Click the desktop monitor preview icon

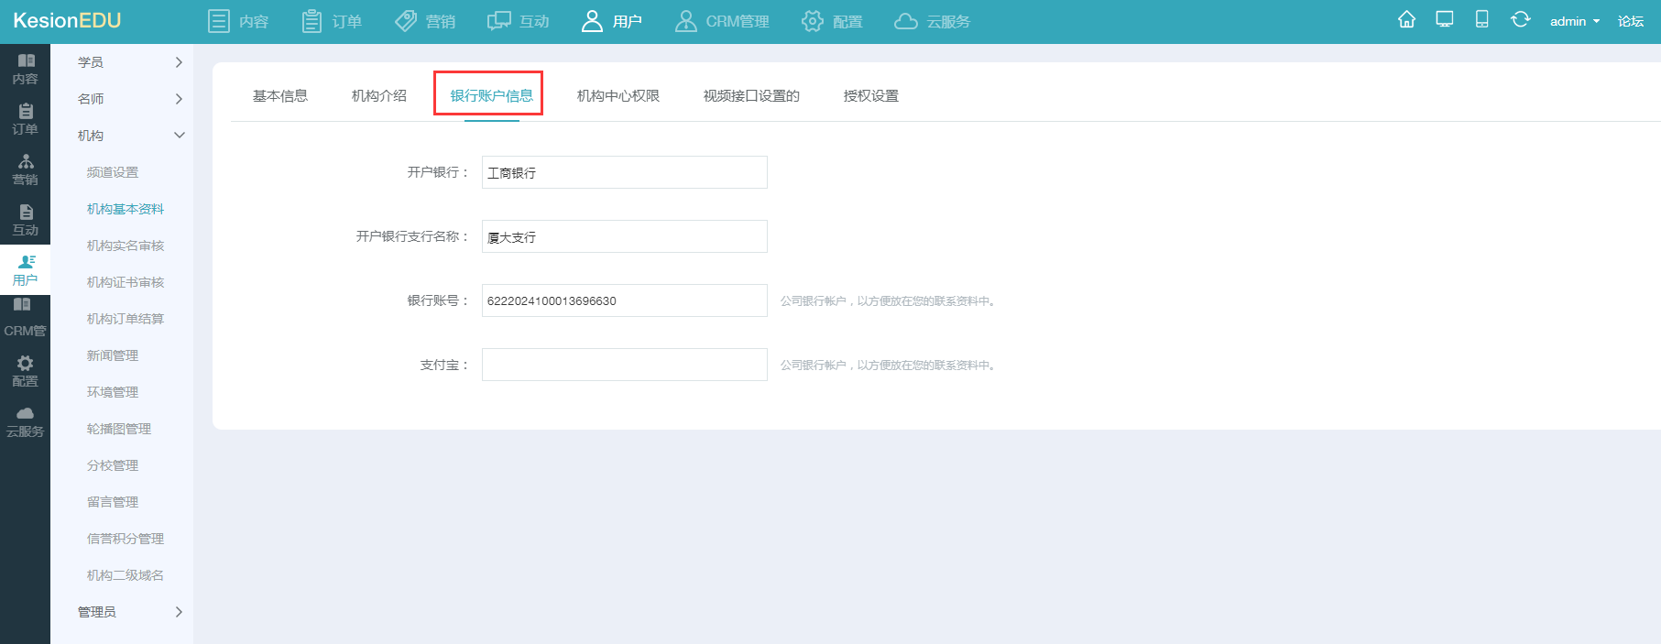[1445, 19]
